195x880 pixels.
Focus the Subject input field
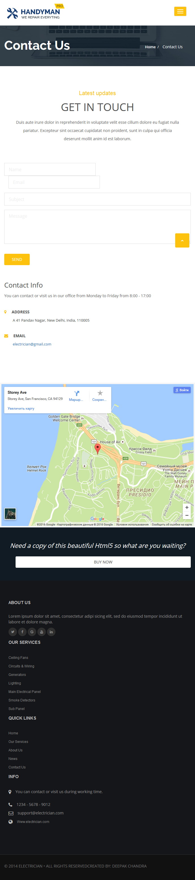pyautogui.click(x=97, y=199)
